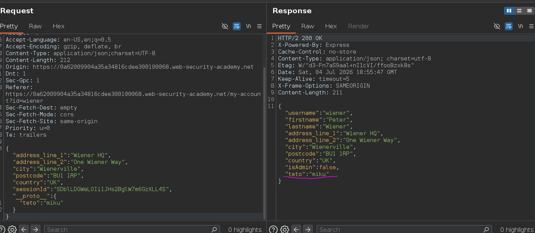Click 'Te: trailers' header line

[26, 135]
